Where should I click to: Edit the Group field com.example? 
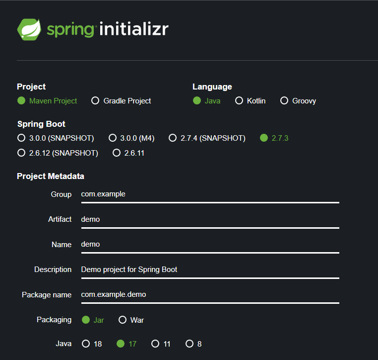click(x=210, y=195)
